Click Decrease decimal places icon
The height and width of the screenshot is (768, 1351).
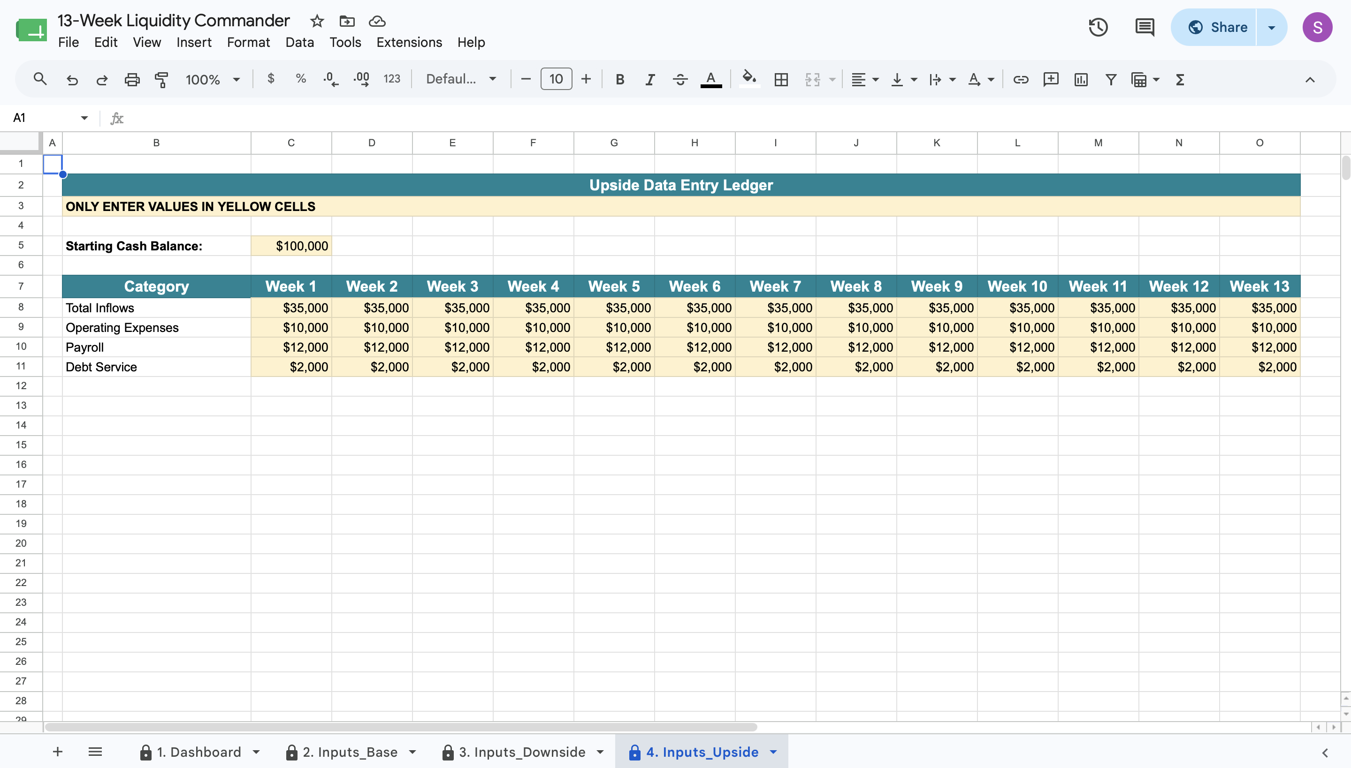[x=331, y=79]
